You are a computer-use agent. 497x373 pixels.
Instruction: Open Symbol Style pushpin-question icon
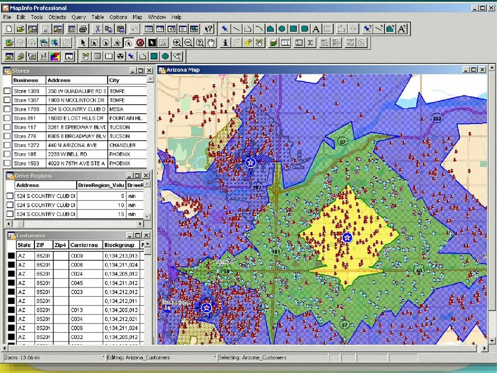(x=368, y=29)
